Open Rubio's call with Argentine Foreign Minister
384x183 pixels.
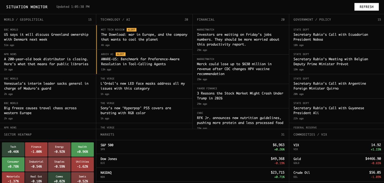(330, 86)
